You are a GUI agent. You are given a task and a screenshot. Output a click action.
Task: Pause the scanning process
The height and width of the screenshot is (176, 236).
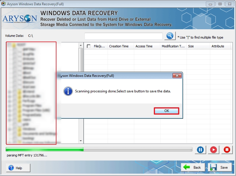coord(200,150)
